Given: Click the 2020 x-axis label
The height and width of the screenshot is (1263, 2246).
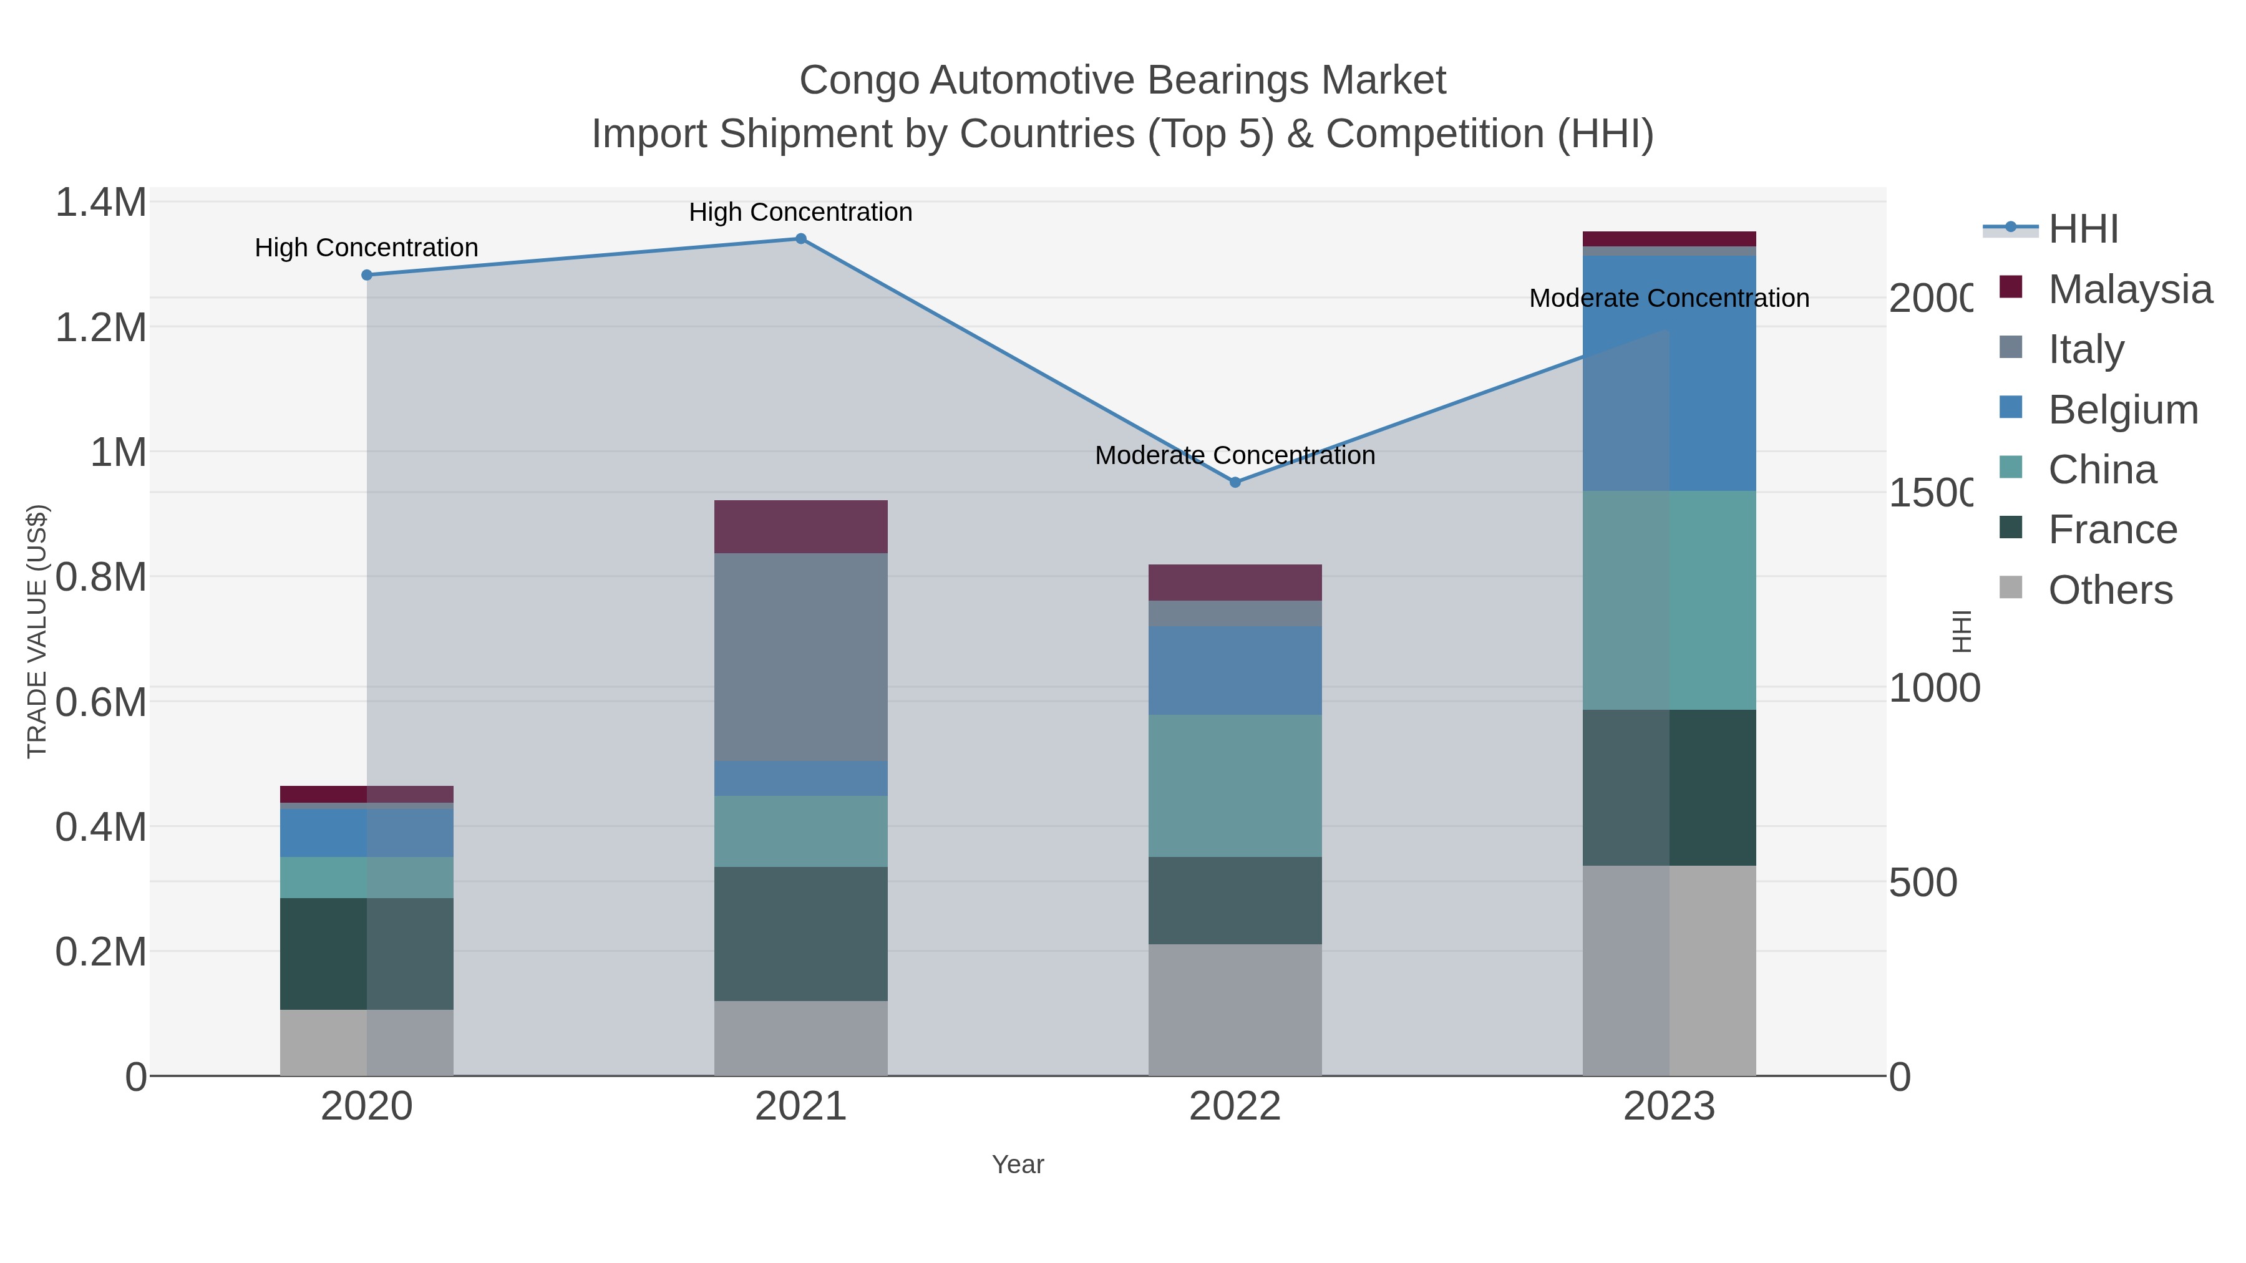Looking at the screenshot, I should click(x=367, y=1107).
